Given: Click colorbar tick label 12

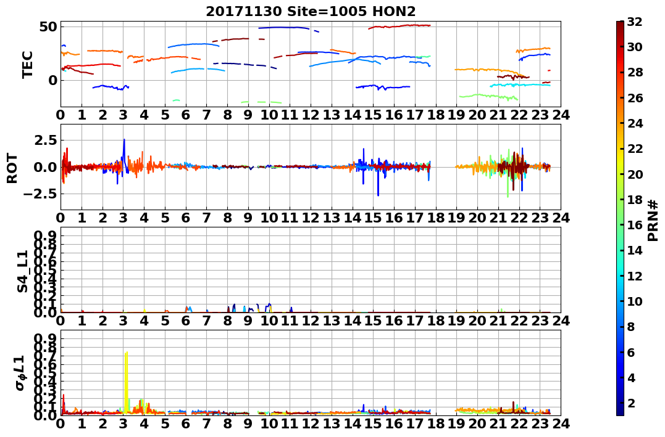Looking at the screenshot, I should coord(635,276).
